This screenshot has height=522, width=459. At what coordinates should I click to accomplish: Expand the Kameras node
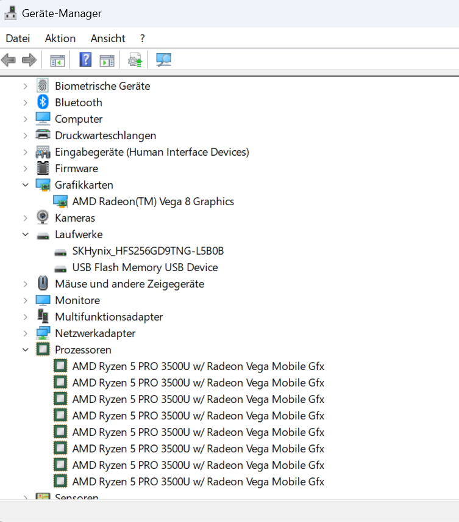click(26, 218)
